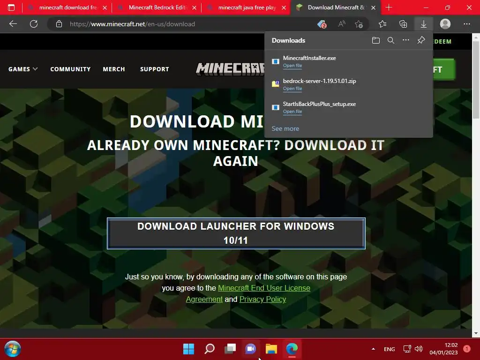Pin the Downloads panel

tap(421, 40)
